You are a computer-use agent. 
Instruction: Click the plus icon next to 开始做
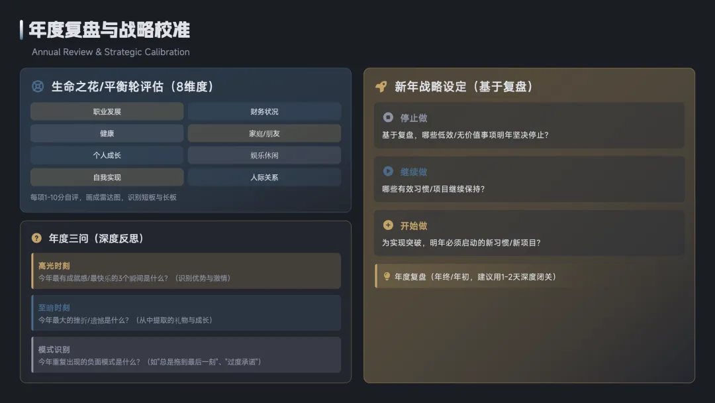point(388,225)
